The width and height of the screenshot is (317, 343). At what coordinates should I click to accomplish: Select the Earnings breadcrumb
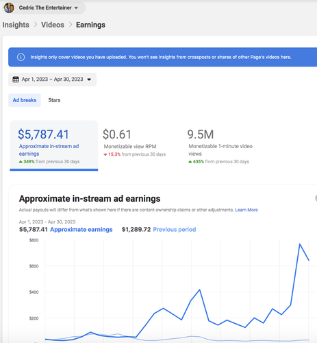coord(90,25)
